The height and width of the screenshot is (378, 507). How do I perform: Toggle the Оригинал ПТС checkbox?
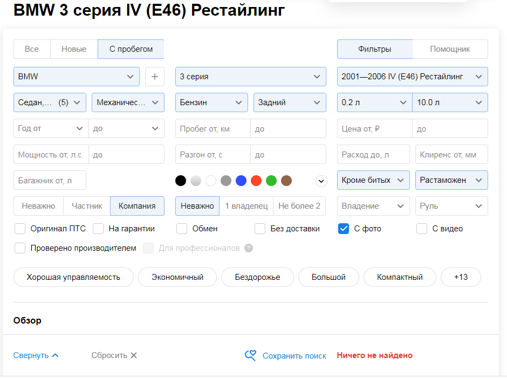20,229
